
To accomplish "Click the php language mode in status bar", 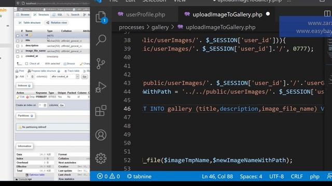I will [x=315, y=176].
